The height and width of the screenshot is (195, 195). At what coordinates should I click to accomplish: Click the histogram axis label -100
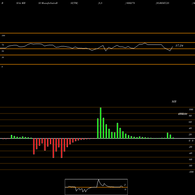coord(191,172)
